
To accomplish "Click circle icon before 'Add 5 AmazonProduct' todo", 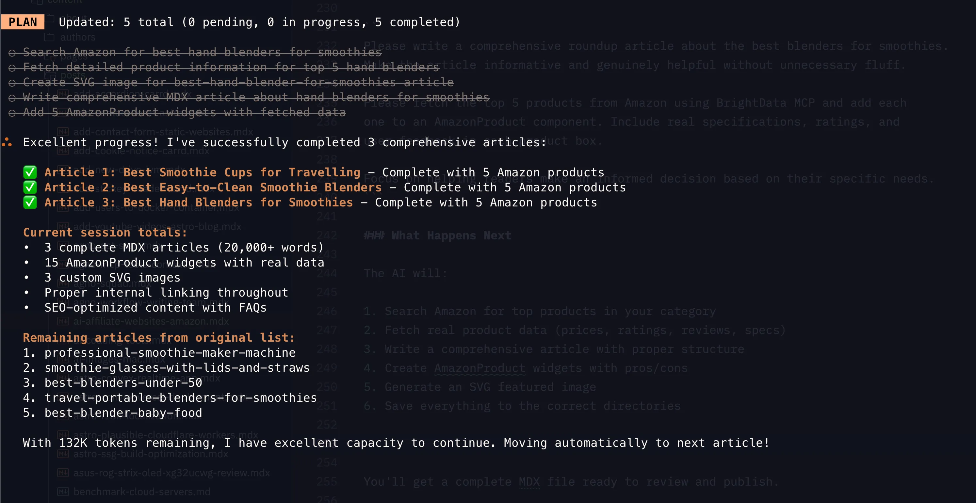I will click(x=12, y=113).
